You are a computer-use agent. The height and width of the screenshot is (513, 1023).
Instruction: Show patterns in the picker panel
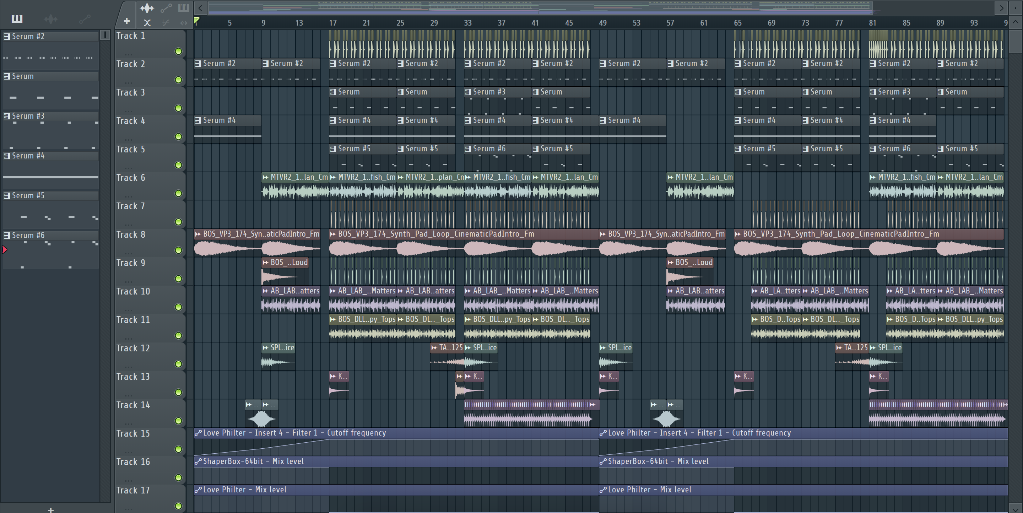point(17,19)
